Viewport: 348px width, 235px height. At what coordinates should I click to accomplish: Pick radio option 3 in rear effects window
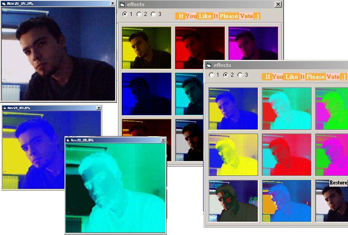(x=153, y=14)
